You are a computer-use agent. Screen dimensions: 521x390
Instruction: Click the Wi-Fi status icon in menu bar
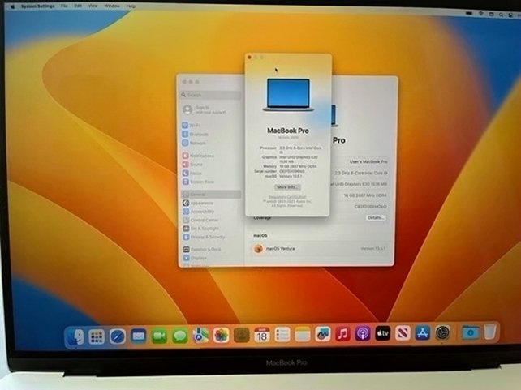coord(480,14)
